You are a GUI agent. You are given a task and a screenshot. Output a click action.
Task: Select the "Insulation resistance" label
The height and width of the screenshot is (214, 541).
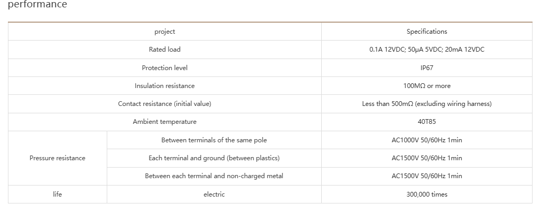(164, 86)
